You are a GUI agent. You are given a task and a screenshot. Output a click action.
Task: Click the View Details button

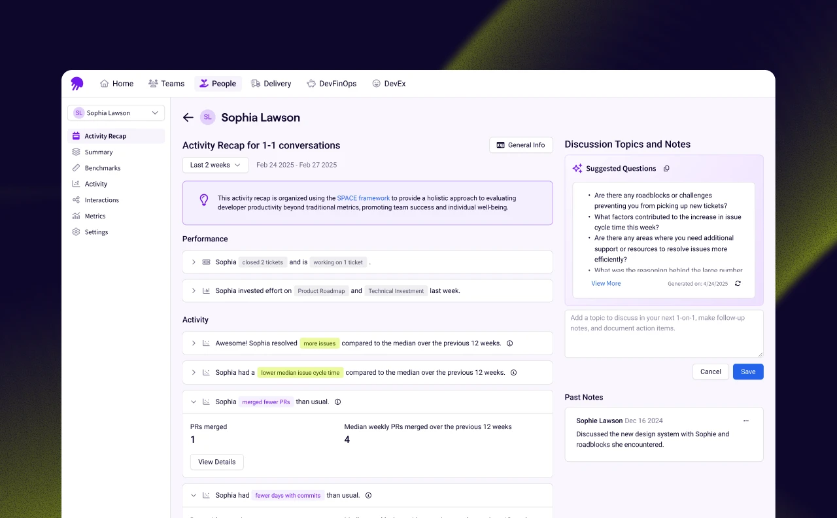[216, 462]
